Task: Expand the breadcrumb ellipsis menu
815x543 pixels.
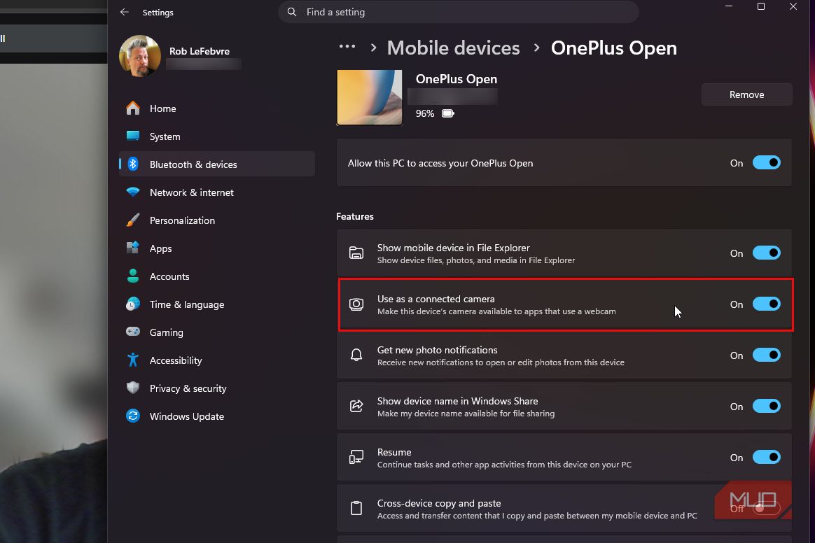Action: 347,47
